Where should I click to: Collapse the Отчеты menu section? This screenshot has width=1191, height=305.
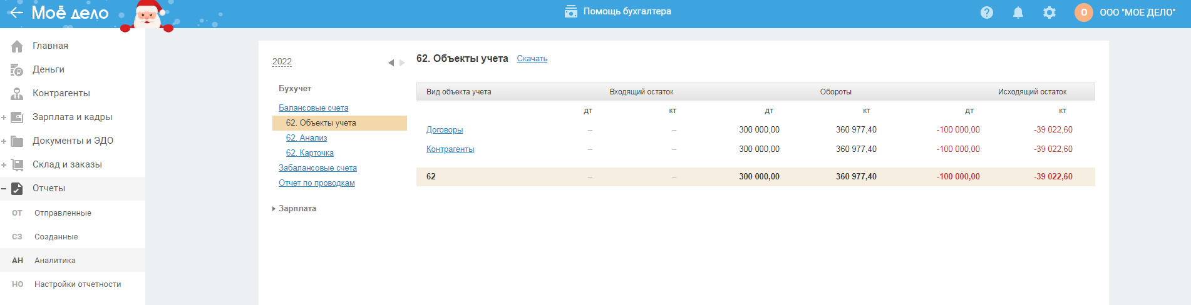pos(4,189)
